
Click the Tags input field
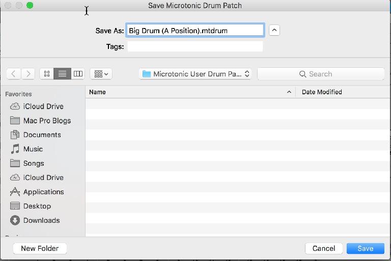tap(195, 46)
